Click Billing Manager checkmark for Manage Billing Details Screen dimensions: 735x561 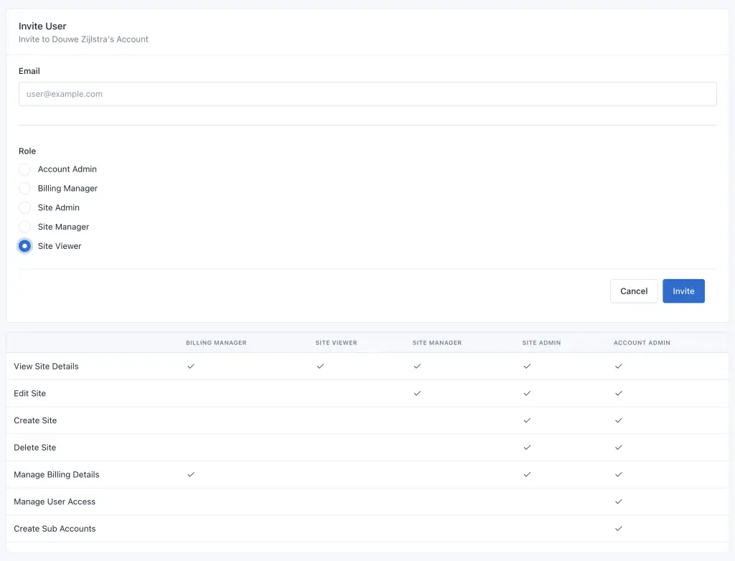191,474
